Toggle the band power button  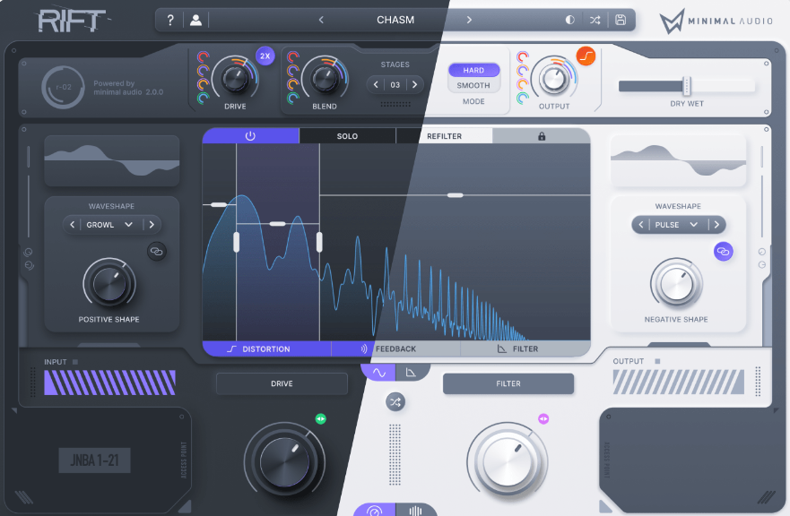pyautogui.click(x=250, y=136)
